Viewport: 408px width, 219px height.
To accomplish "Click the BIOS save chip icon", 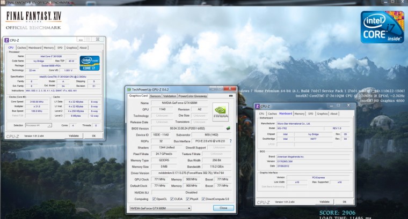I will pos(228,128).
